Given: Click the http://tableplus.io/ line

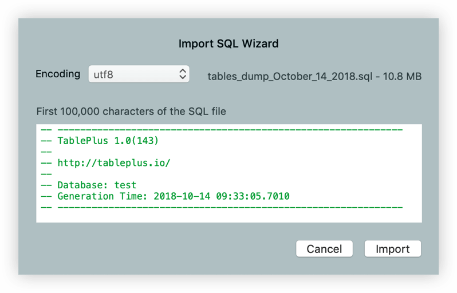Looking at the screenshot, I should [113, 163].
